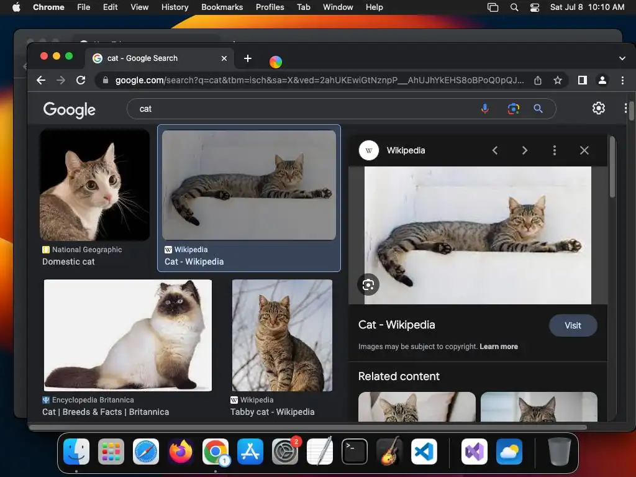This screenshot has width=636, height=477.
Task: Open the Chrome three-dot menu
Action: click(x=622, y=80)
